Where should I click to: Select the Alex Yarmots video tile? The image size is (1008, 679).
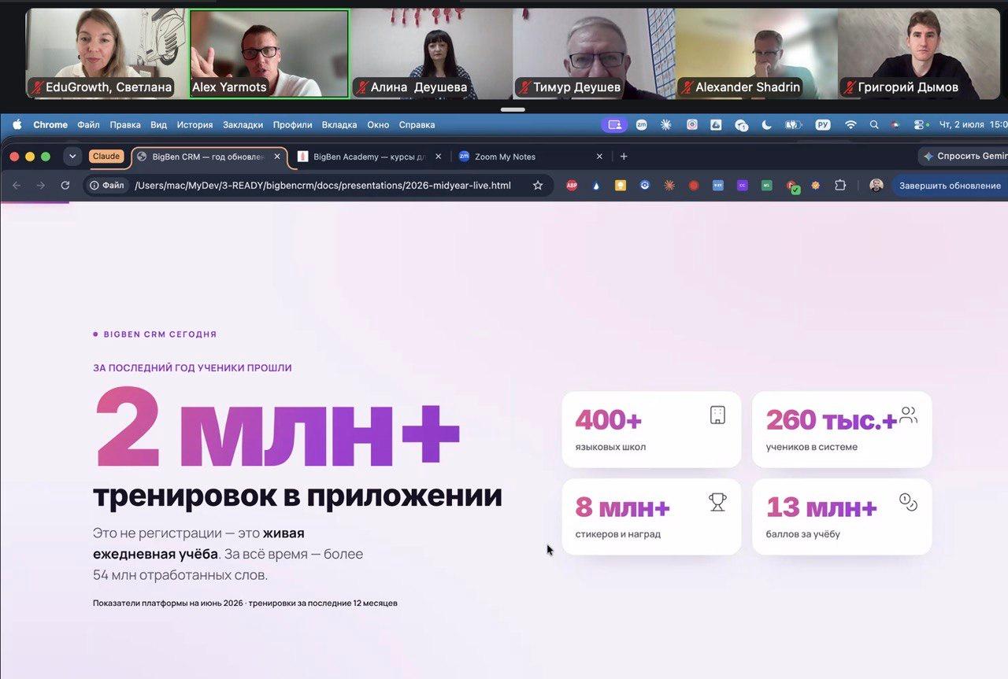269,54
